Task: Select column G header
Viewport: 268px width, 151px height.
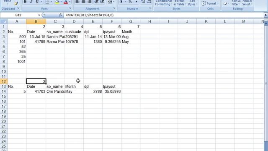Action: point(131,21)
